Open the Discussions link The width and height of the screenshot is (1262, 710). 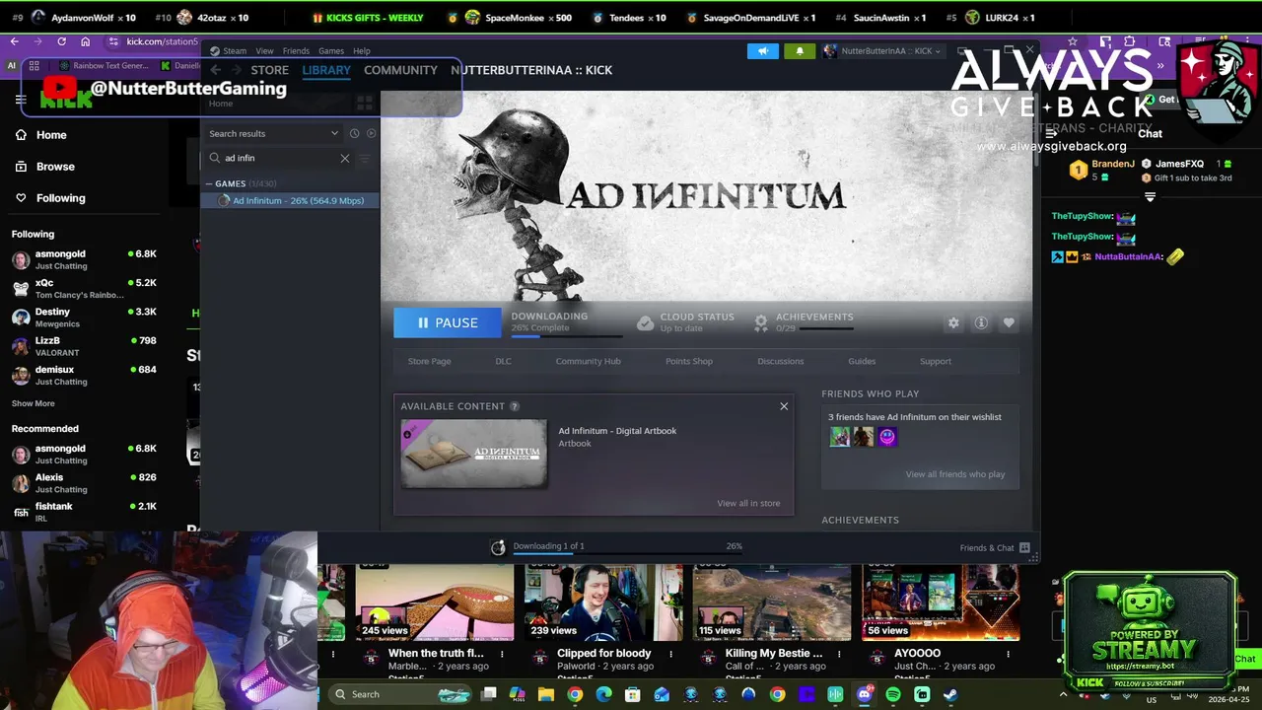click(x=781, y=361)
